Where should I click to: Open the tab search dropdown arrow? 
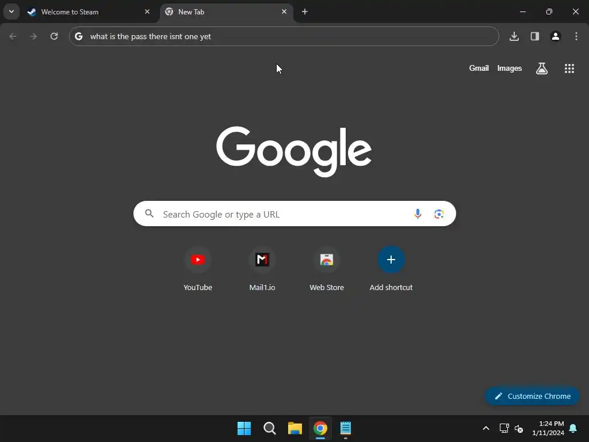tap(12, 12)
